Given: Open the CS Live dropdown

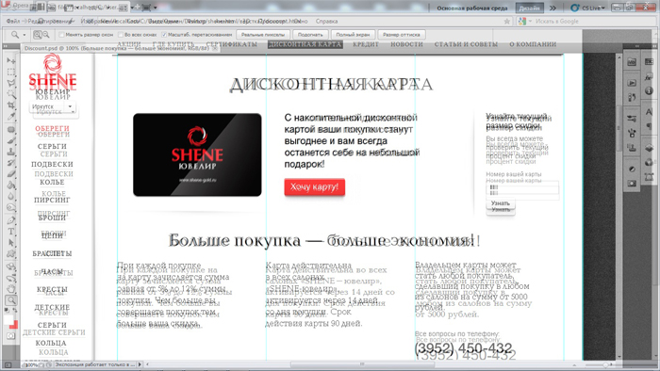Looking at the screenshot, I should (x=587, y=8).
